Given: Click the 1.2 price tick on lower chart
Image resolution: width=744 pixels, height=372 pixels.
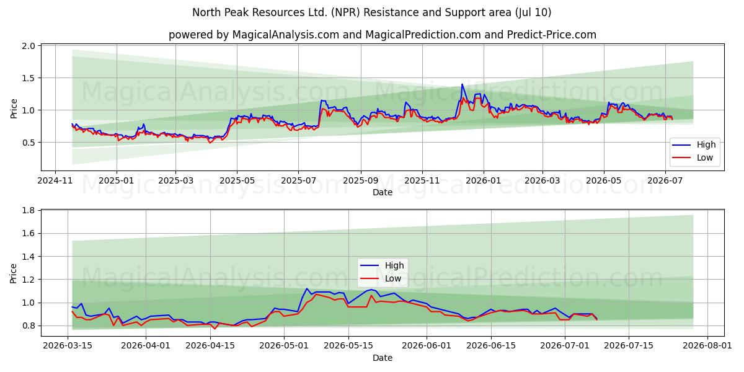Looking at the screenshot, I should pyautogui.click(x=28, y=280).
